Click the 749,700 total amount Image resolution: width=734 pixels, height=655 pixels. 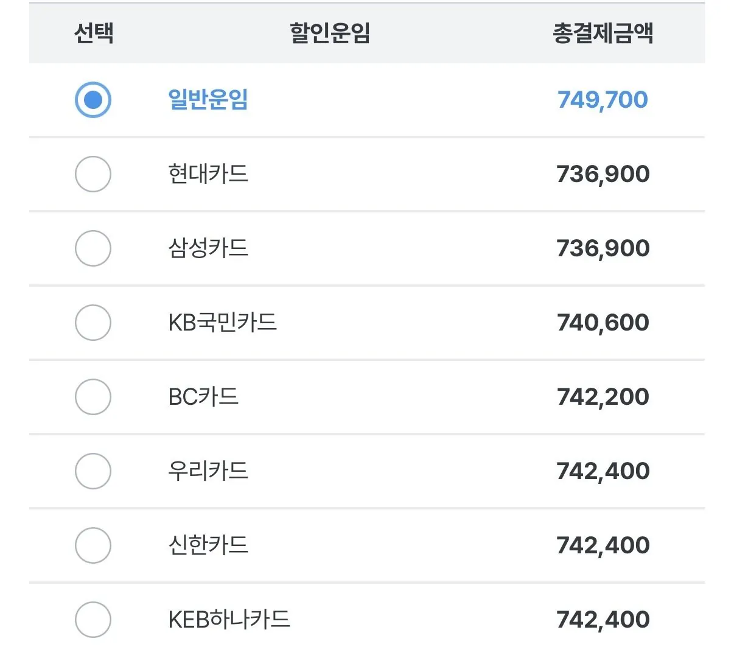[603, 100]
